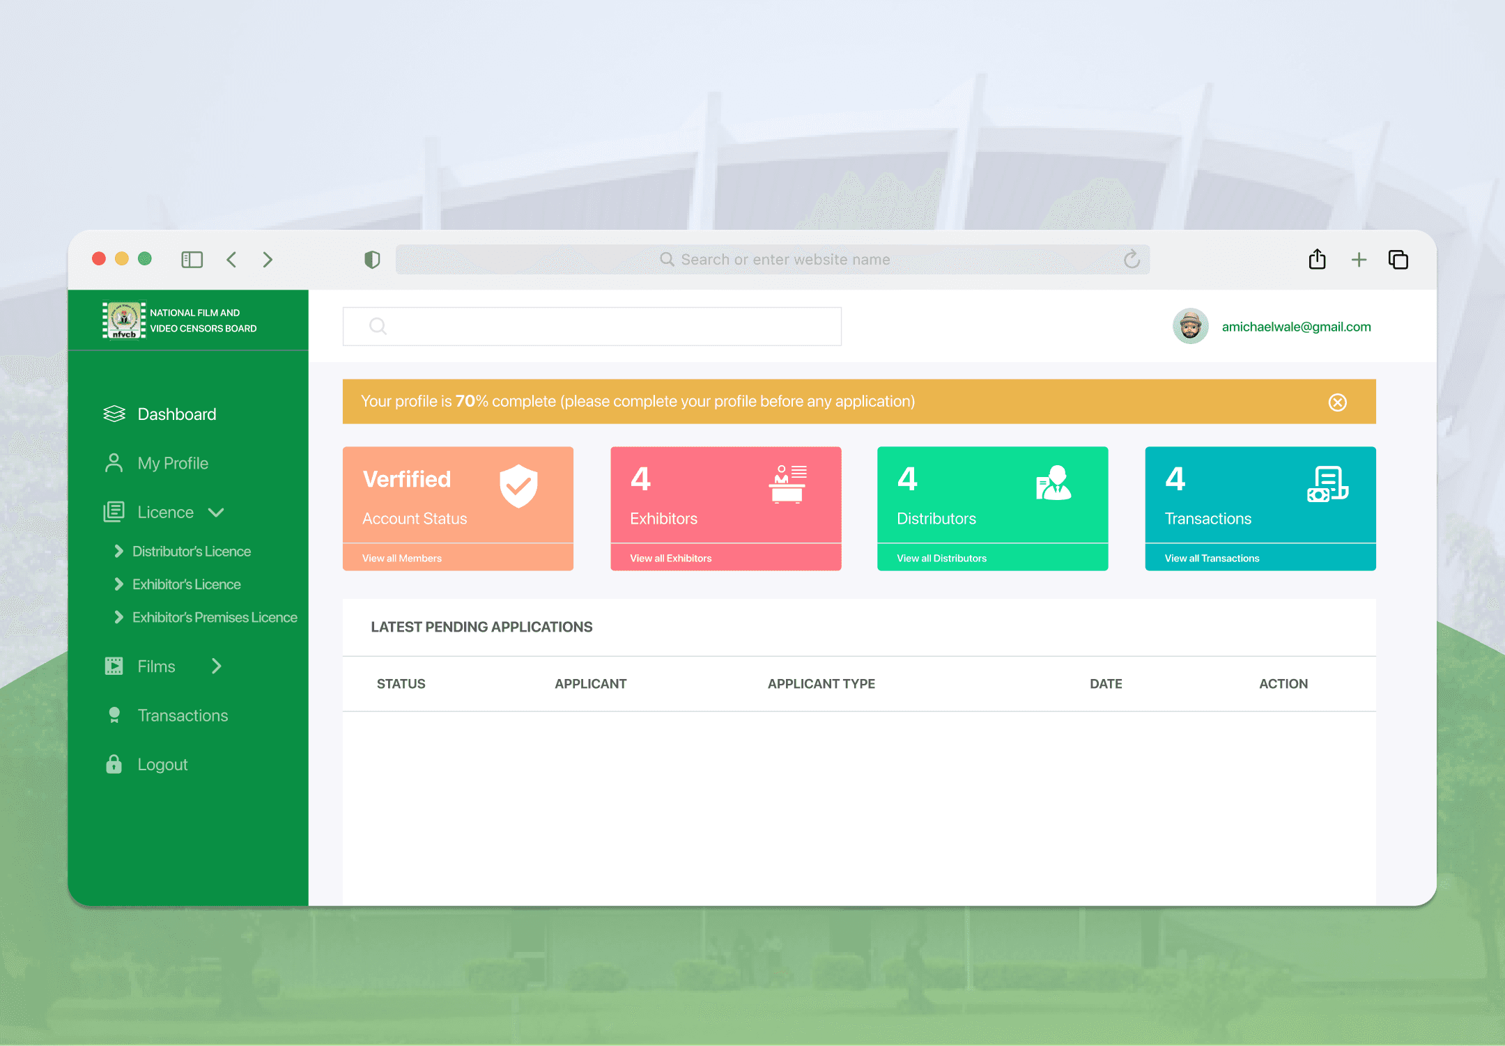Collapse the Licence submenu chevron

click(x=216, y=513)
